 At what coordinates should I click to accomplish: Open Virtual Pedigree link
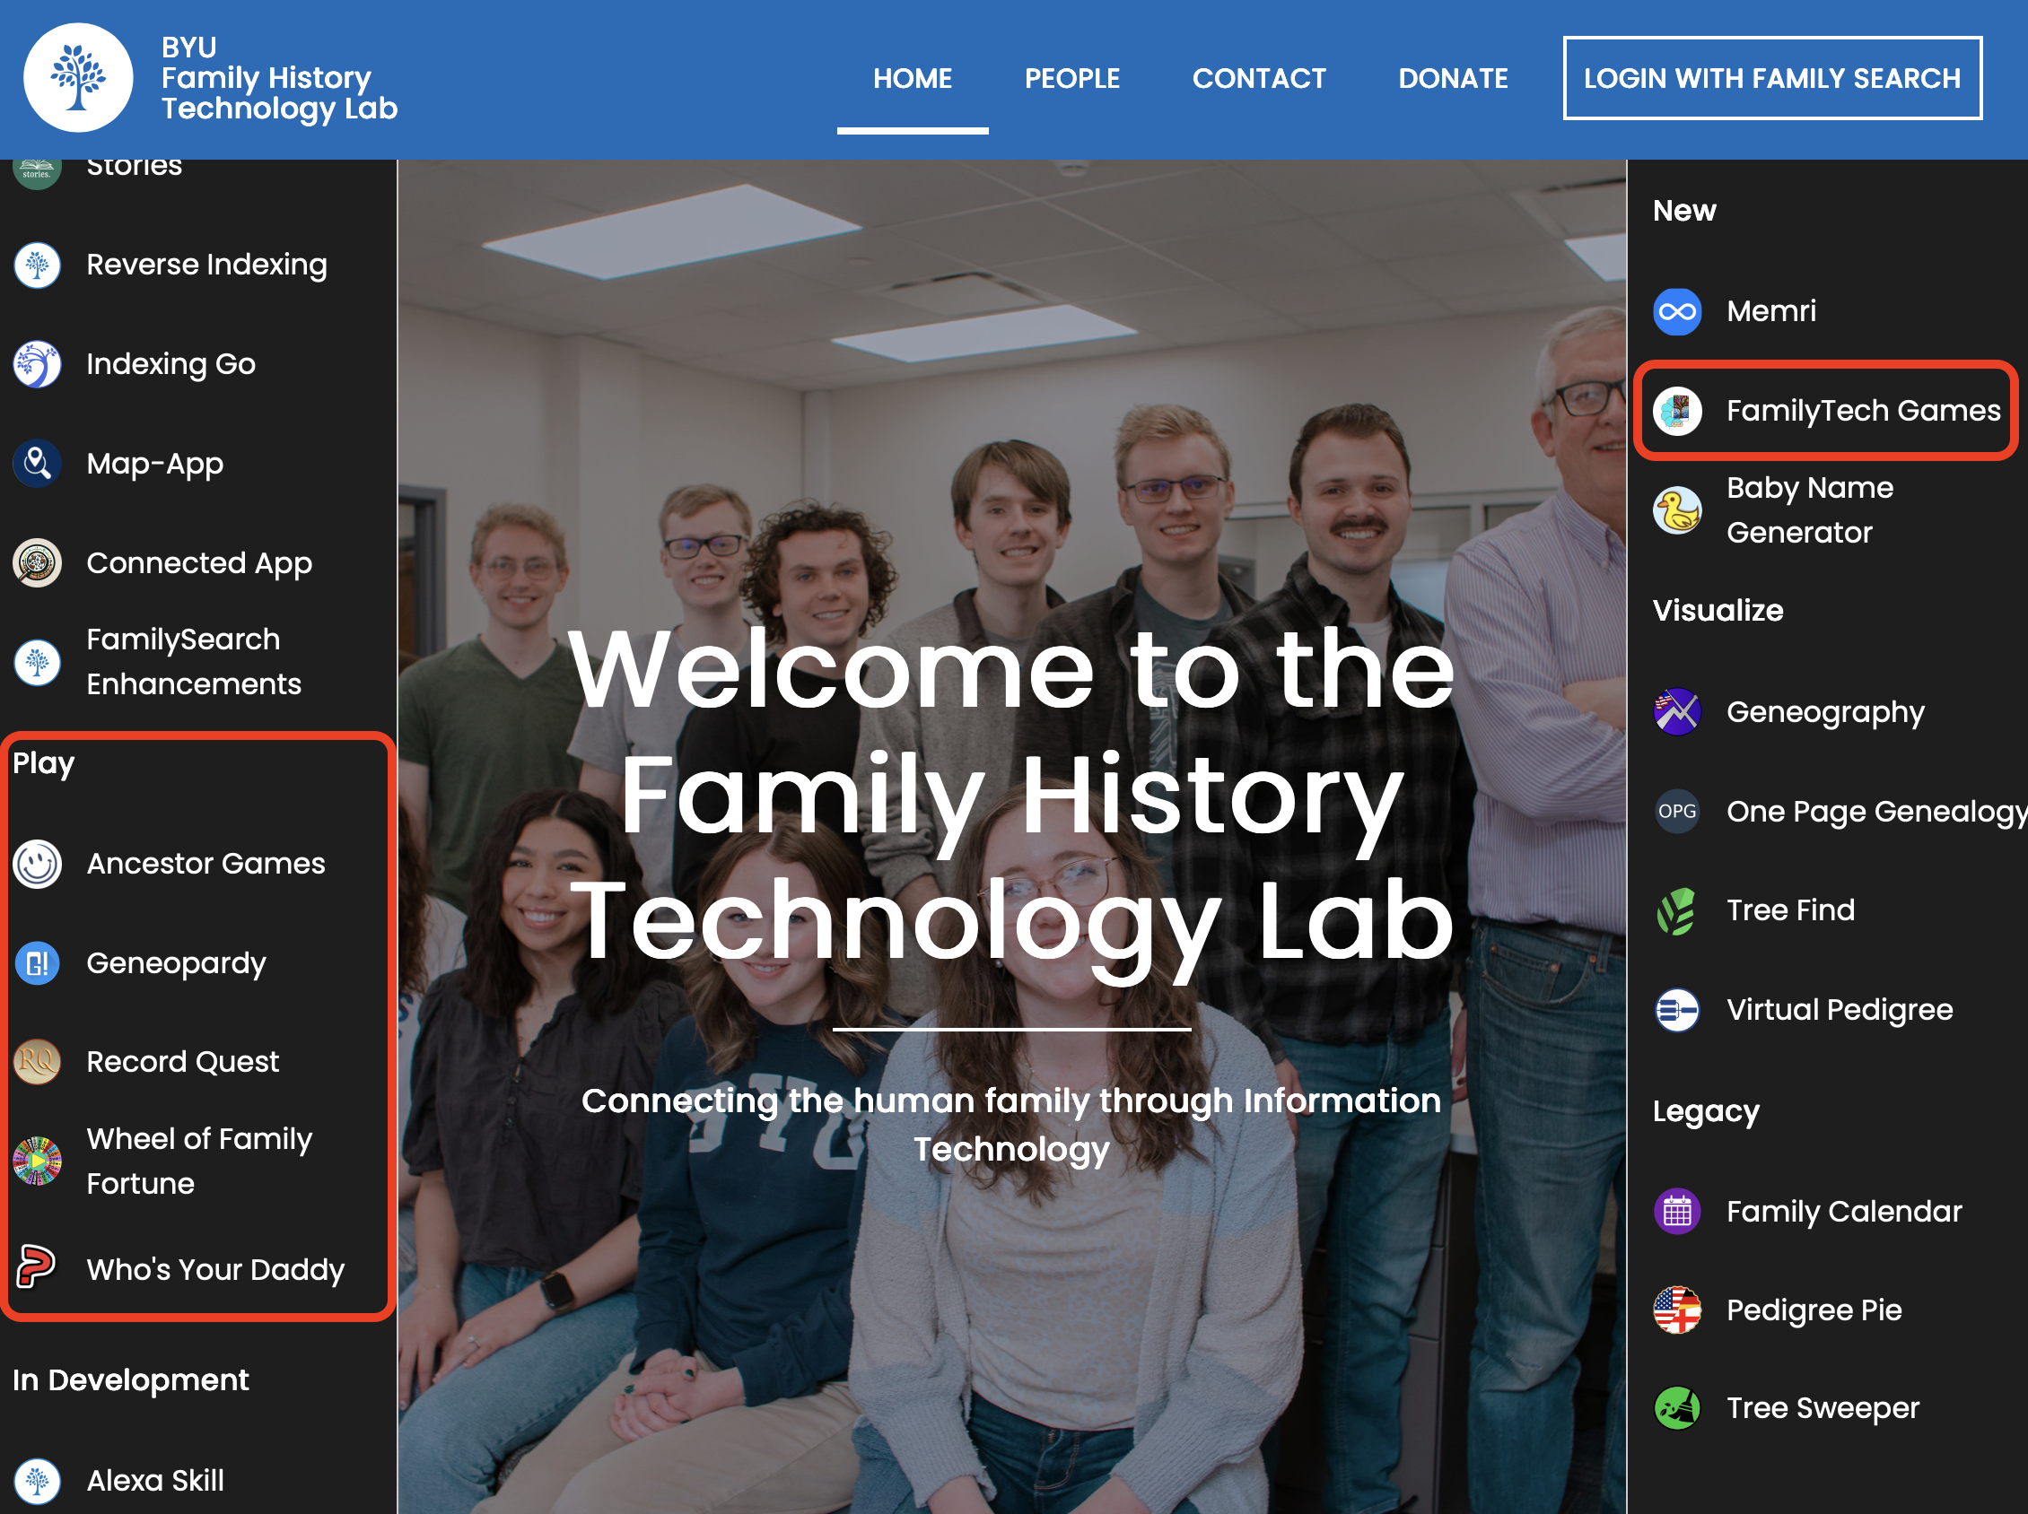coord(1840,1010)
